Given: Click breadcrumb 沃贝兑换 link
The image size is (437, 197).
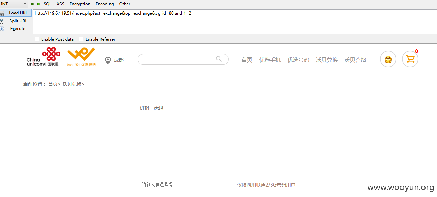Looking at the screenshot, I should (x=72, y=84).
